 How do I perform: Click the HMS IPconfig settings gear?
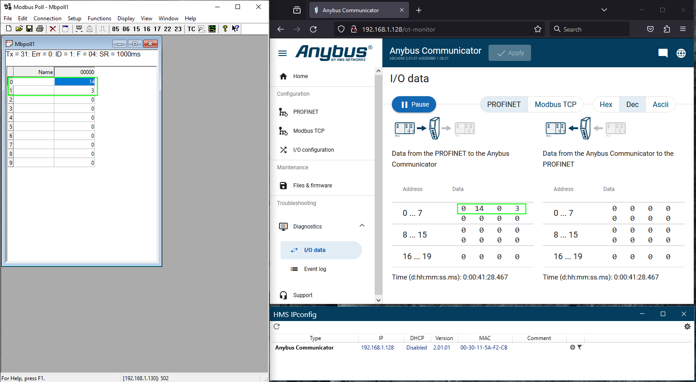pyautogui.click(x=687, y=326)
